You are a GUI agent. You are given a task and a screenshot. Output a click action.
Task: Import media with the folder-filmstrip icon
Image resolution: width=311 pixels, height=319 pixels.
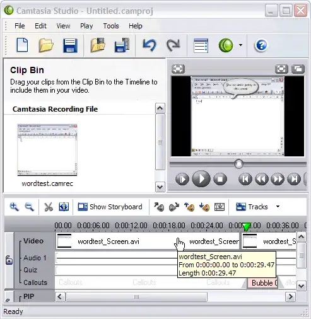point(98,45)
